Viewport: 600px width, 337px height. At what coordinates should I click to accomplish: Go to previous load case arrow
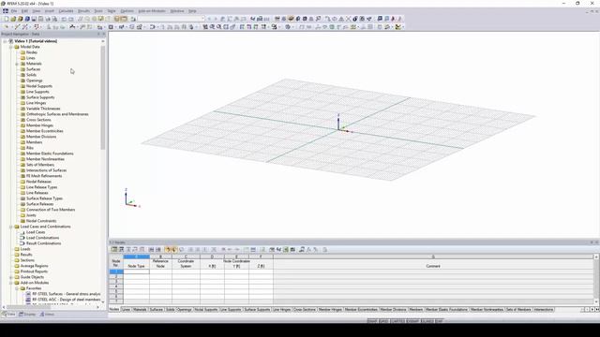click(209, 19)
